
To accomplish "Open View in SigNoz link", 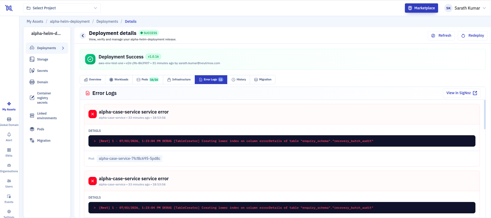I will point(462,93).
